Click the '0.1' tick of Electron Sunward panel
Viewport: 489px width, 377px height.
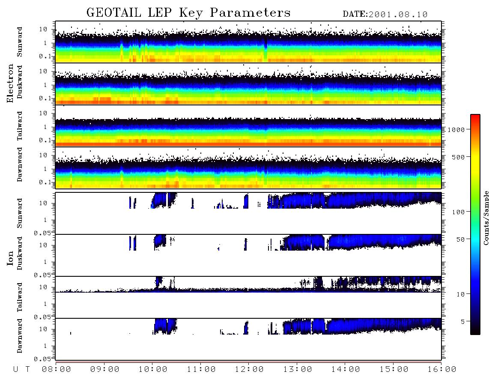[x=45, y=56]
